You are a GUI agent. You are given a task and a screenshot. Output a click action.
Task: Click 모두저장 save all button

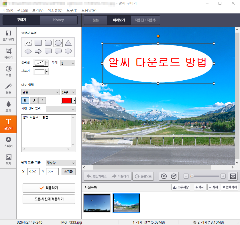click(181, 187)
